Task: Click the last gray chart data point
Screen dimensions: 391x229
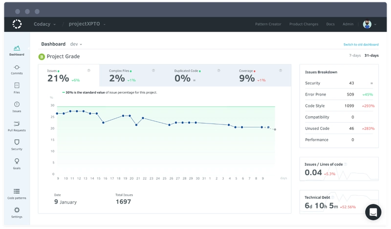Action: point(275,129)
